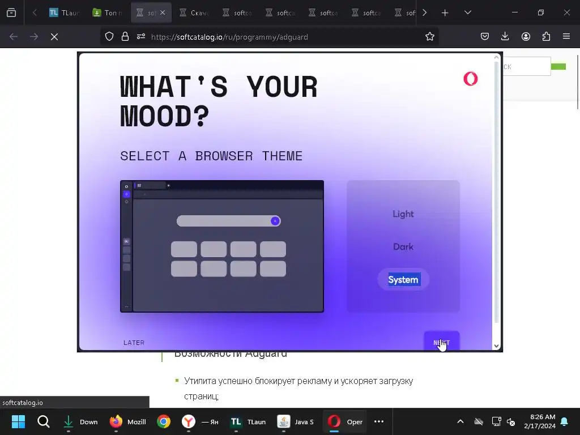Open the list all tabs dropdown
The height and width of the screenshot is (435, 580).
(467, 12)
